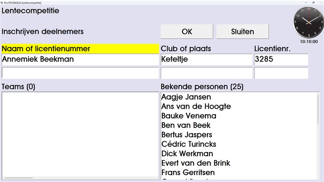
Task: Select Evert van den Brink entry
Action: 196,163
